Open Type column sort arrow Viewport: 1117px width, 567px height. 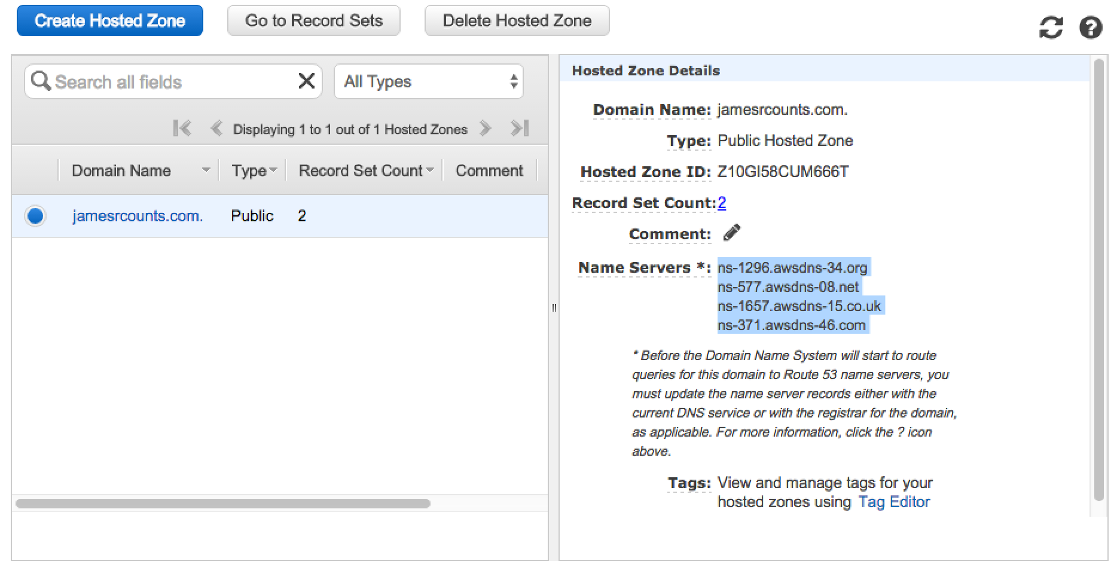tap(273, 170)
